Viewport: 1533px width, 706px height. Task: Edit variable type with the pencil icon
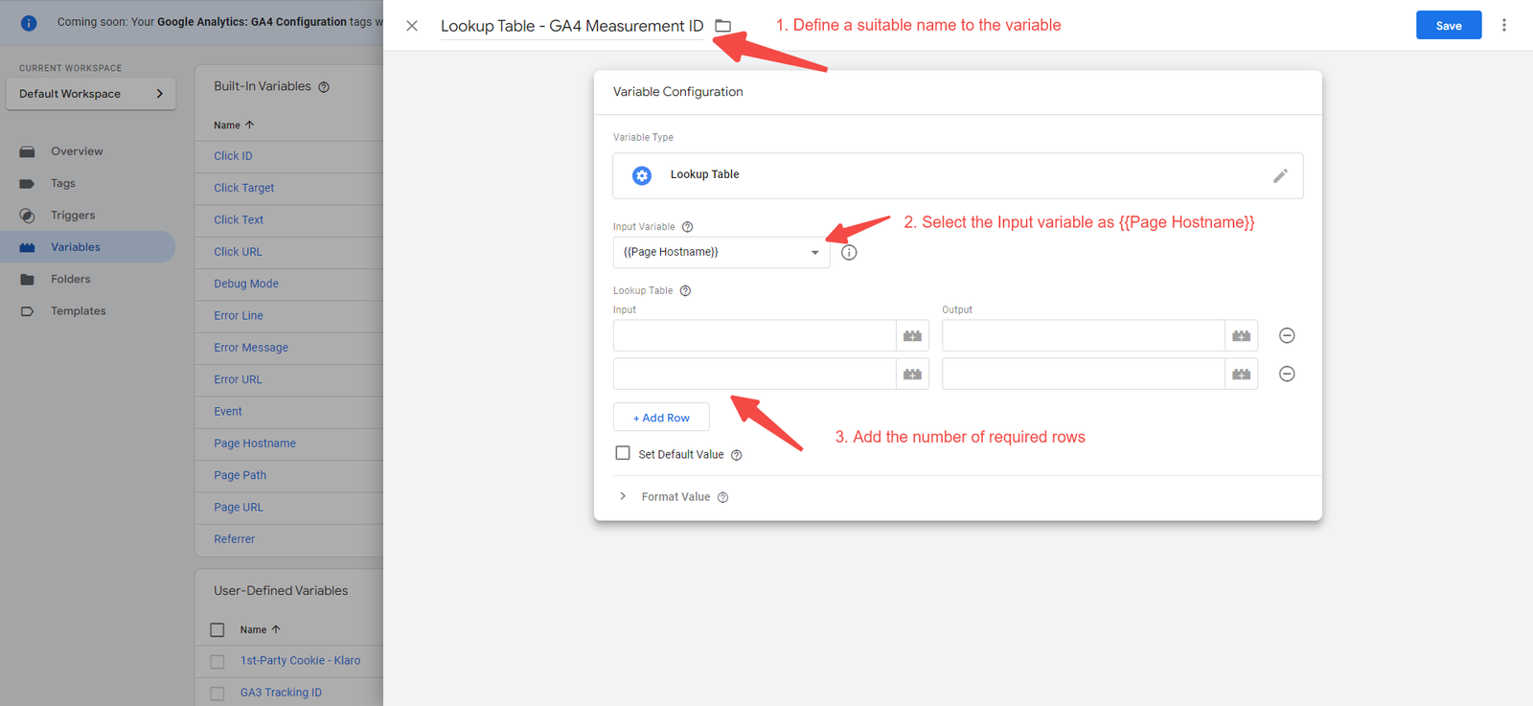click(1280, 175)
